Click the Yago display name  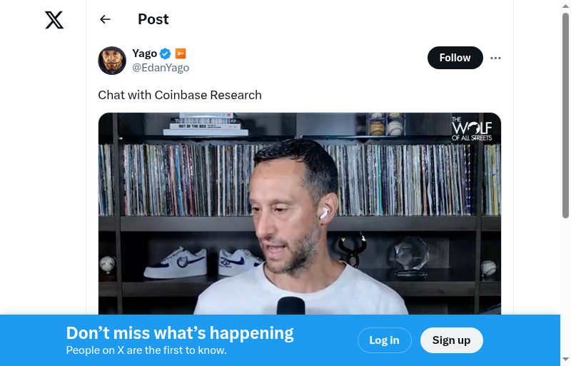tap(145, 54)
